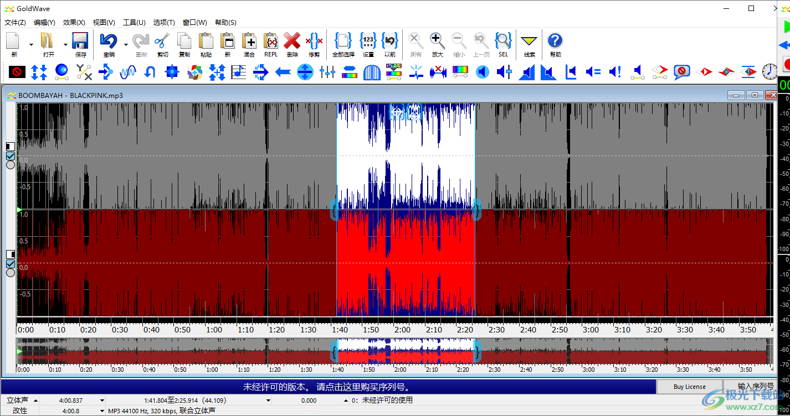Click upper channel half-filled square toggle
790x416 pixels.
[x=11, y=147]
